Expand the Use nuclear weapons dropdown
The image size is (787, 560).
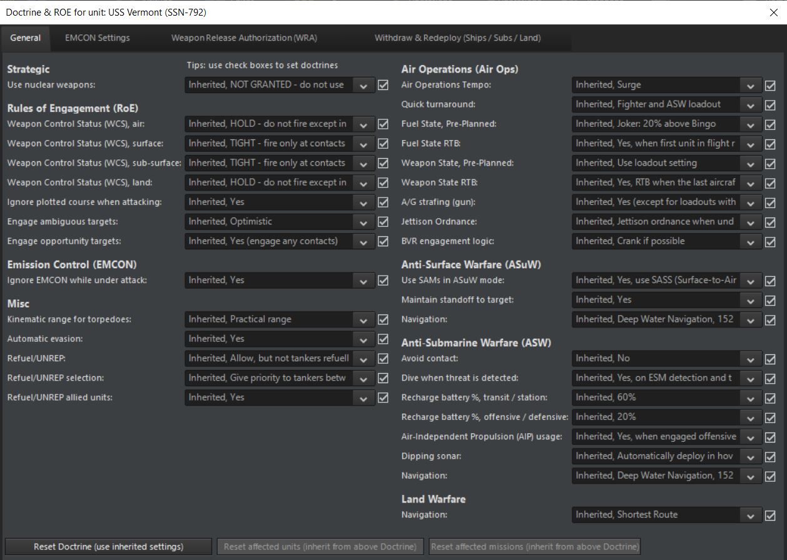pyautogui.click(x=363, y=85)
